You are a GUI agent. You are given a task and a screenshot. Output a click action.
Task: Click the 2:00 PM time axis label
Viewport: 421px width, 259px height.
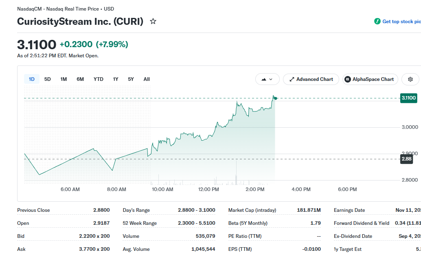255,189
